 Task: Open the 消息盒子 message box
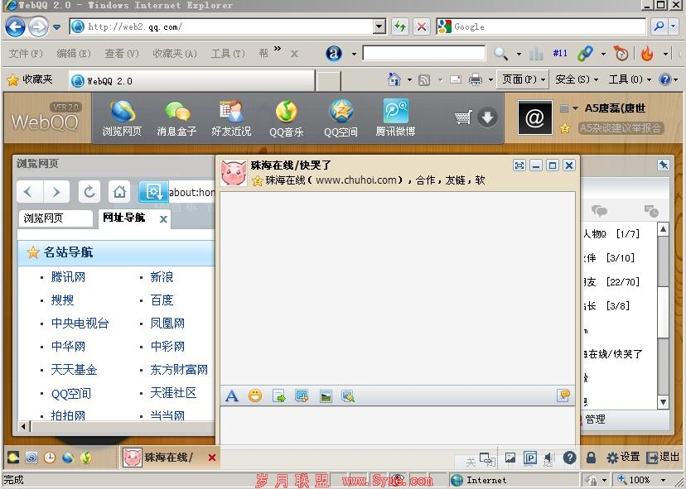click(x=176, y=118)
